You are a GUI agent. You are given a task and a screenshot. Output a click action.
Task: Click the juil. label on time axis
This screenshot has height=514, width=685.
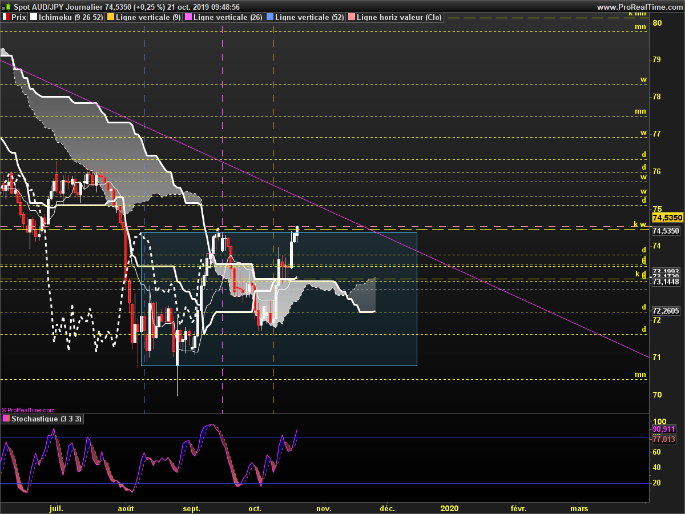56,508
